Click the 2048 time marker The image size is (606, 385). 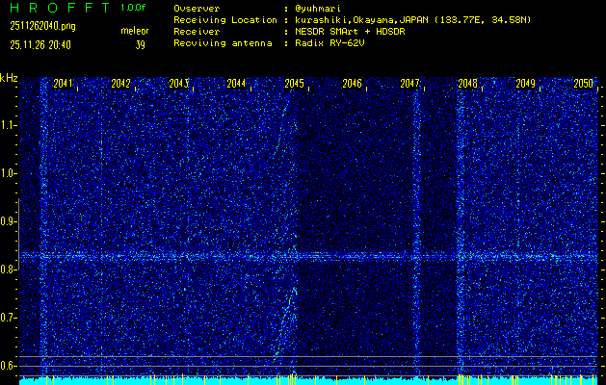click(x=467, y=84)
